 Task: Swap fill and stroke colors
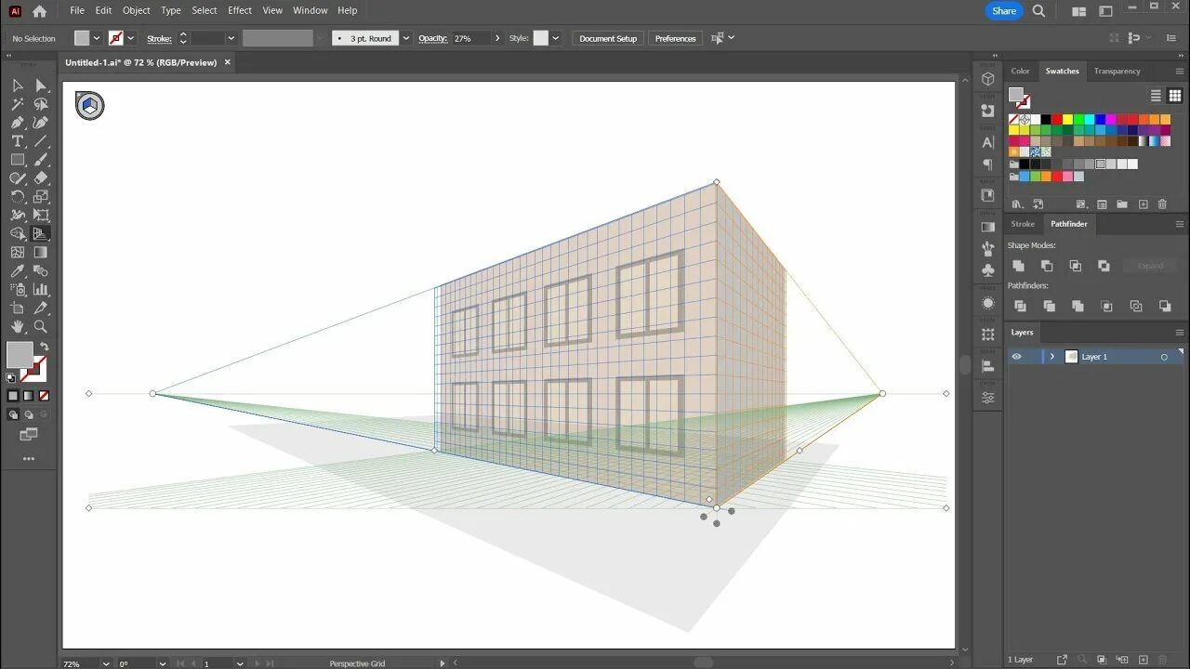click(43, 348)
